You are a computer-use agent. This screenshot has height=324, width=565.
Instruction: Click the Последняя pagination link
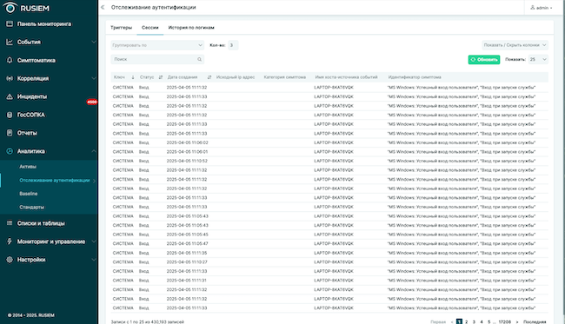click(535, 322)
